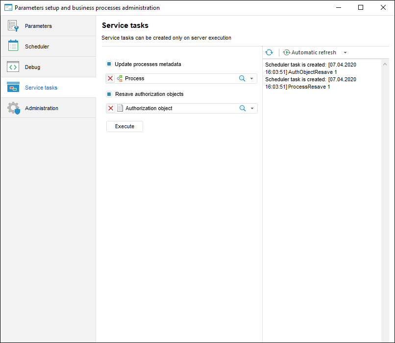The width and height of the screenshot is (395, 343).
Task: Search authorization objects using magnifier icon
Action: coord(242,108)
